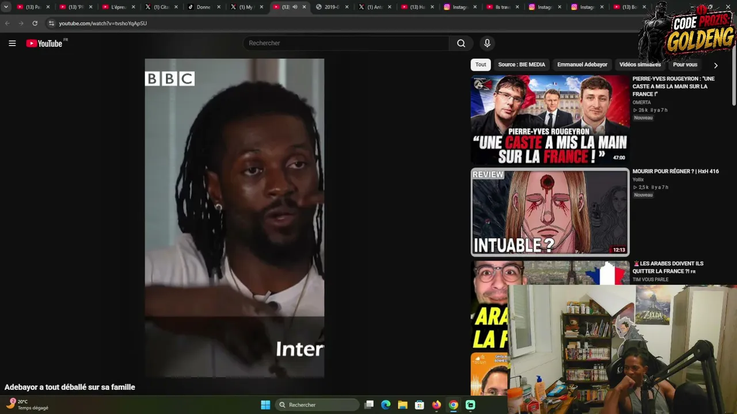Switch to the X '(1) Cita' tab

coord(161,7)
